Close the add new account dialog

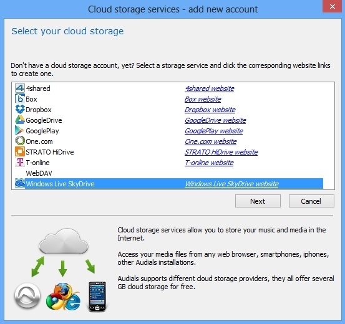(x=333, y=7)
